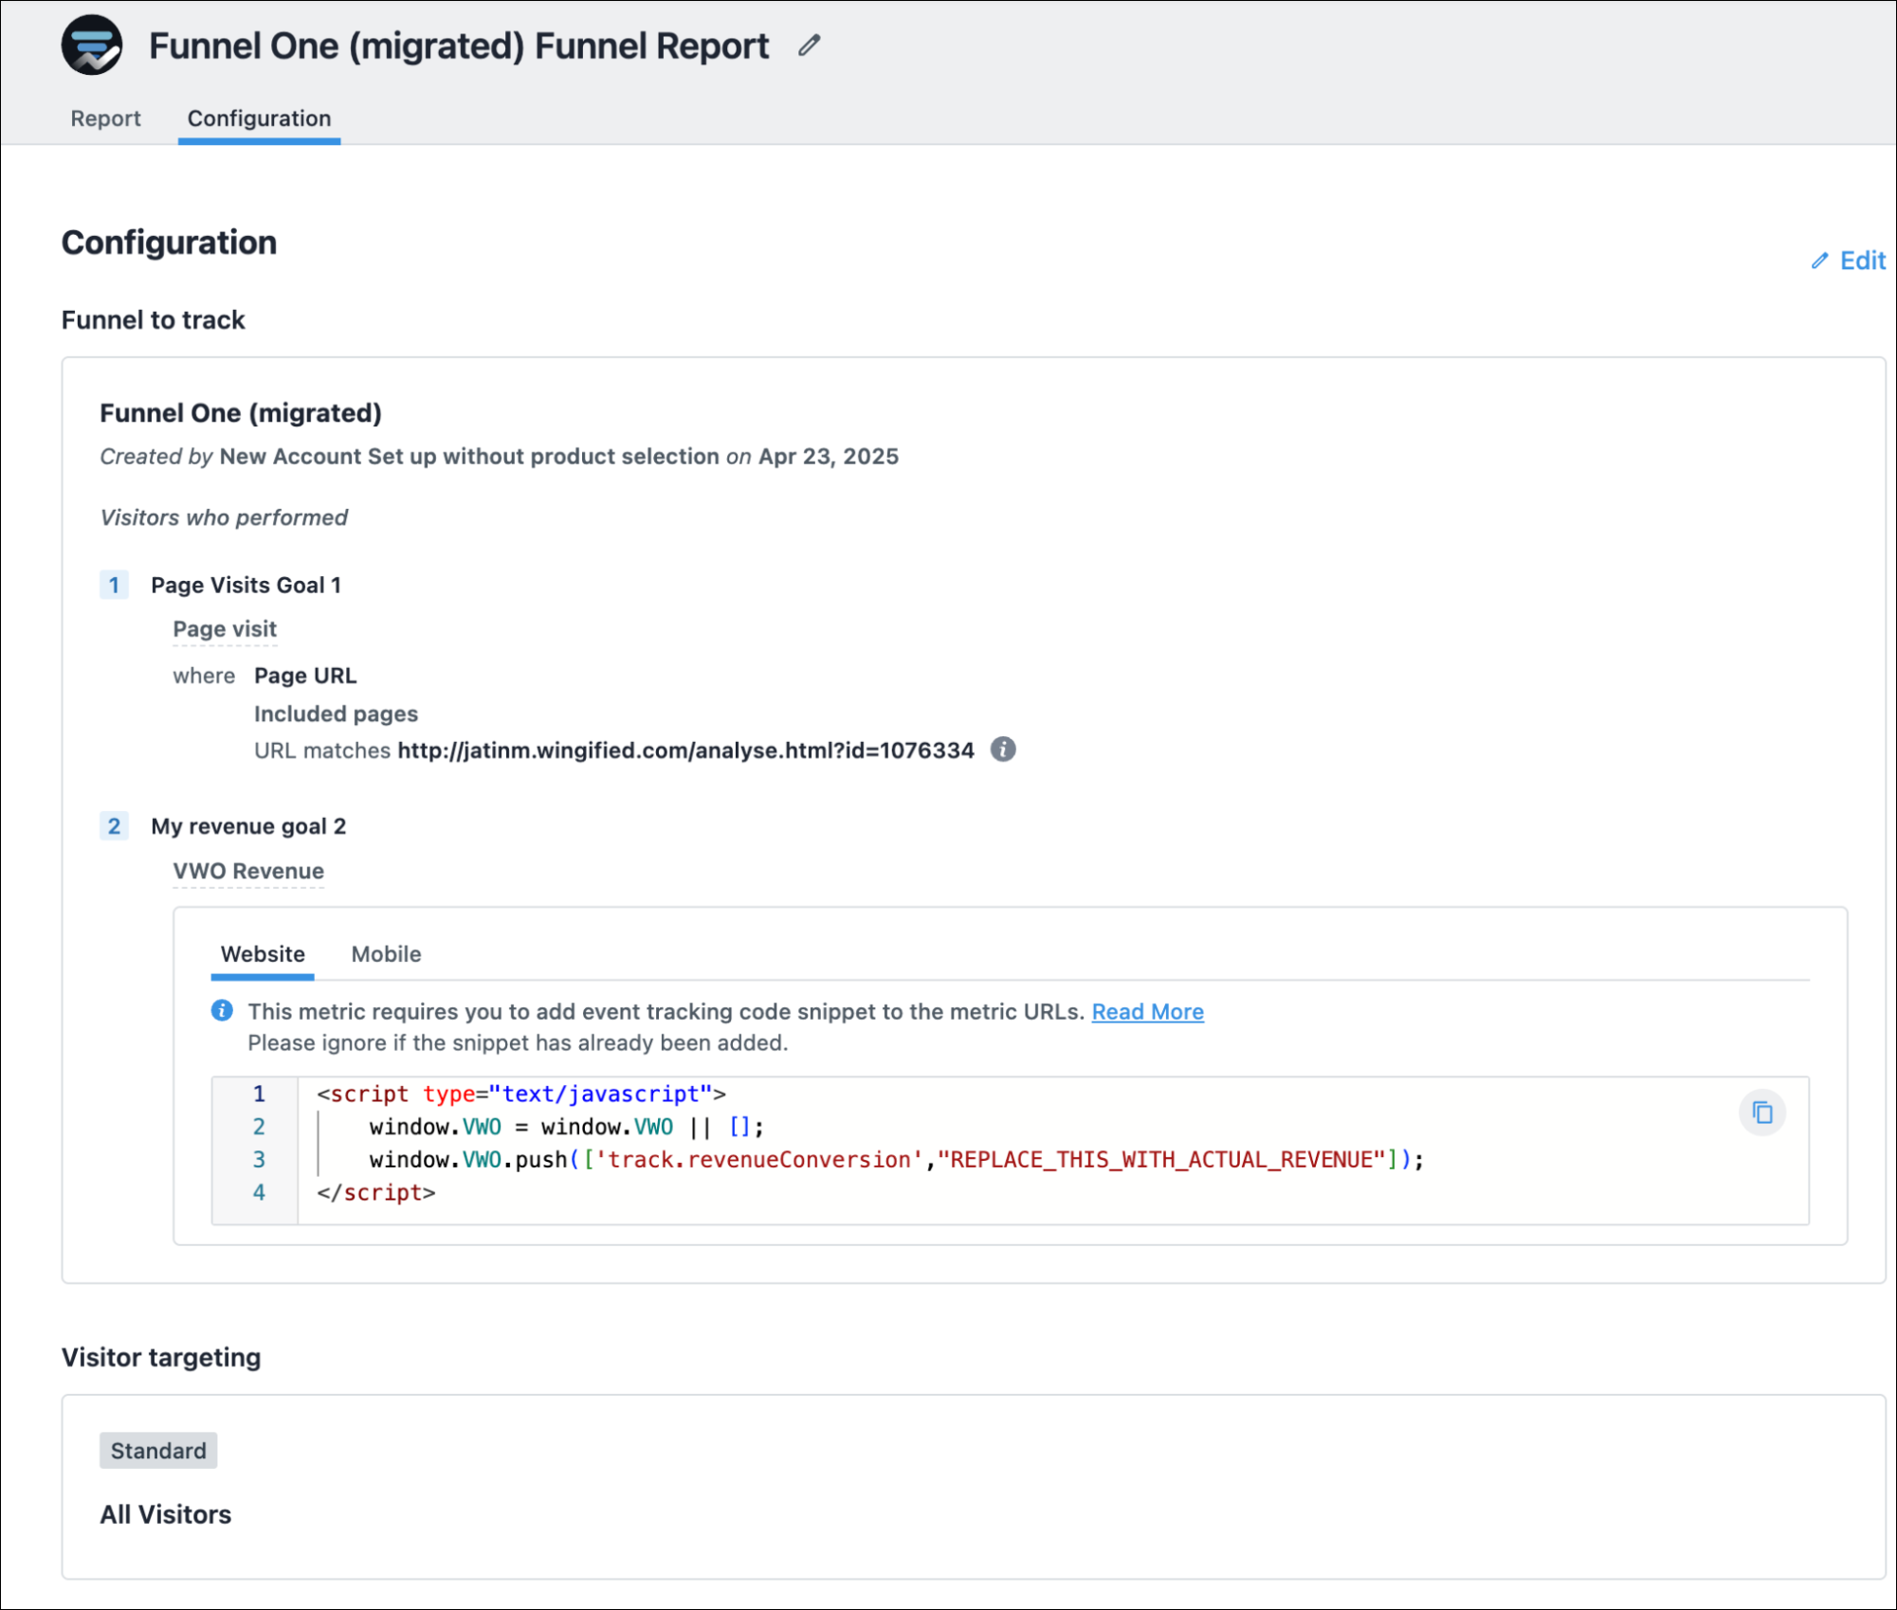Click 'Included pages' label
The width and height of the screenshot is (1897, 1610).
point(336,714)
